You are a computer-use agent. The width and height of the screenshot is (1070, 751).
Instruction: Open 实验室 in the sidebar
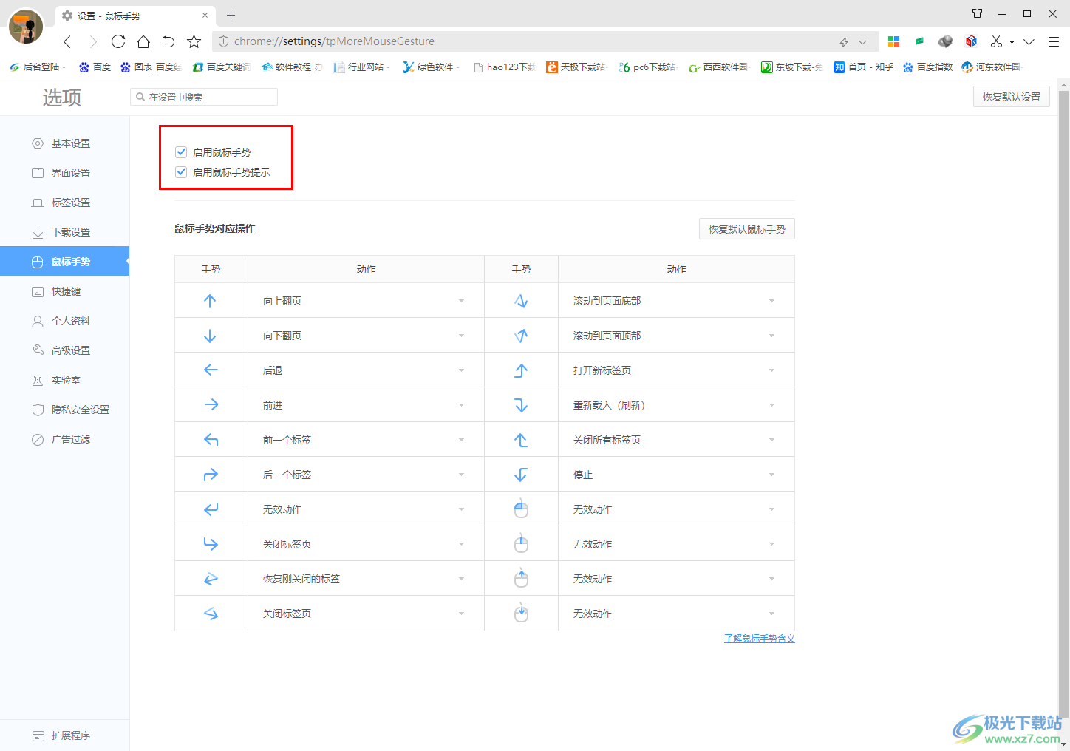[x=64, y=380]
